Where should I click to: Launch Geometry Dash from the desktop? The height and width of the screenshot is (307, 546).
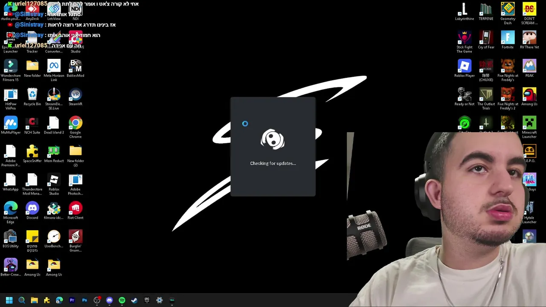point(508,13)
